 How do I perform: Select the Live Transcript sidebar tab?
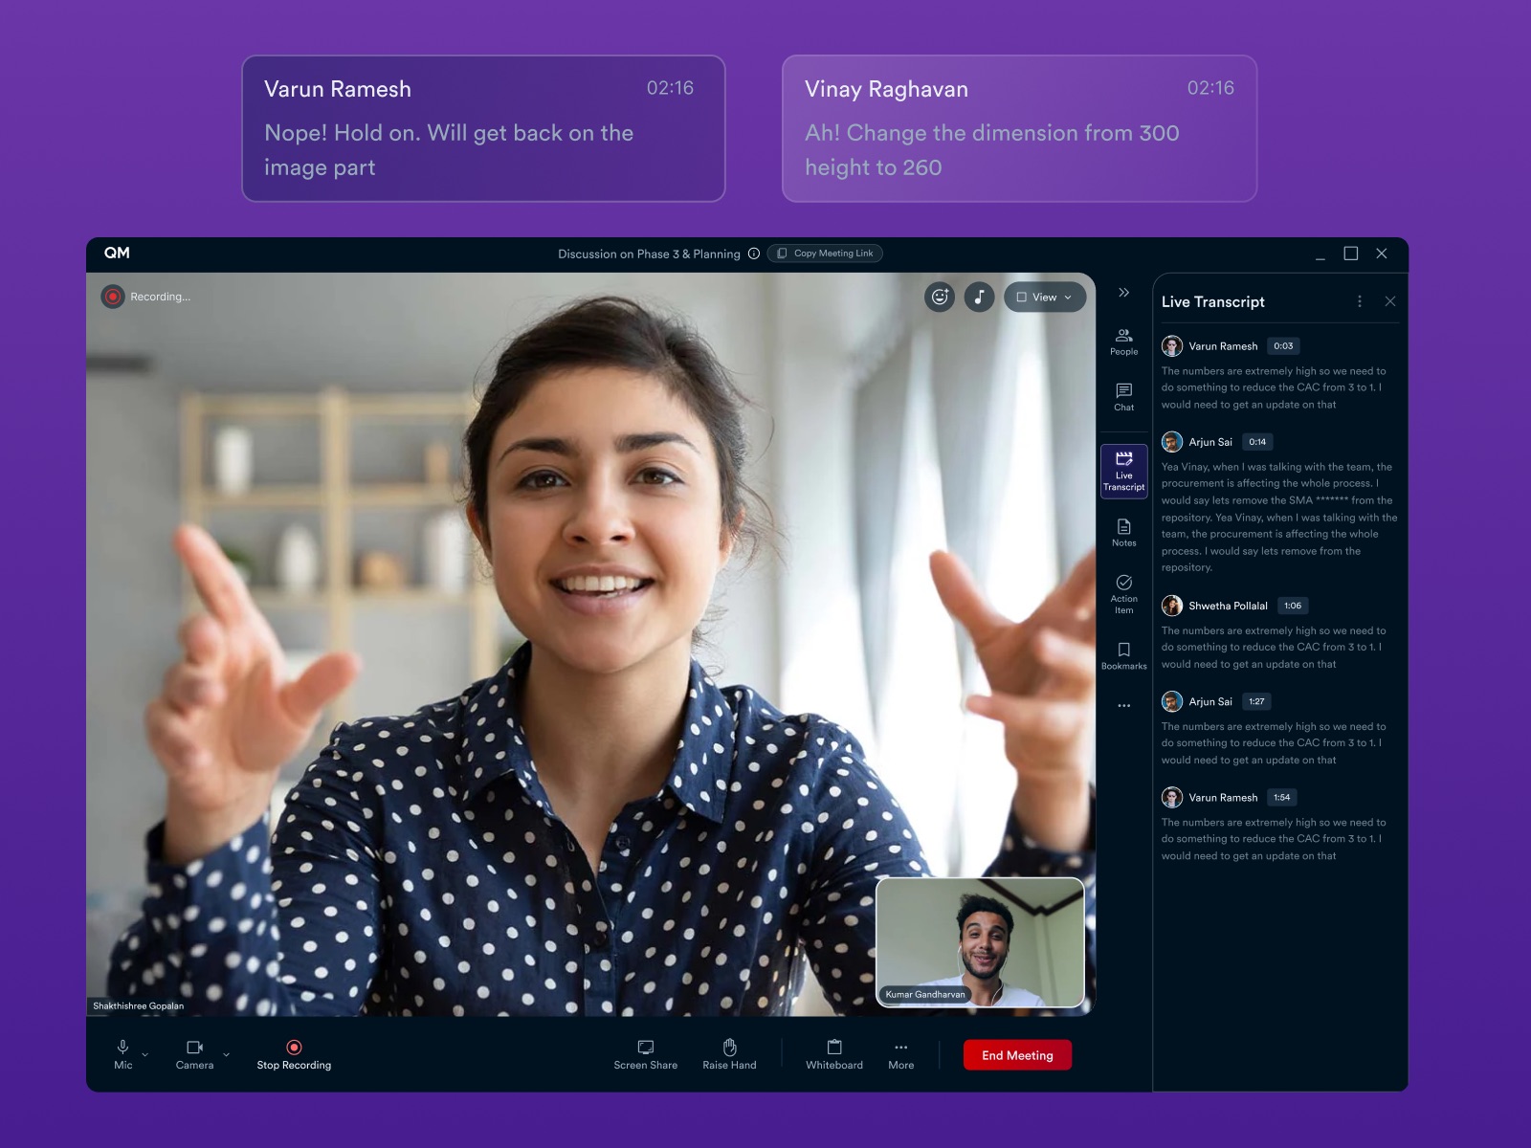(x=1124, y=471)
